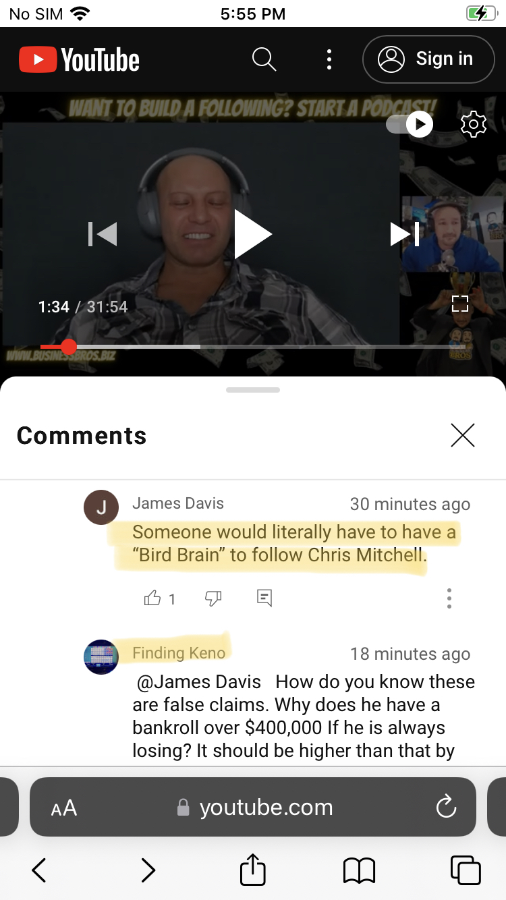Toggle the autoplay switch

click(x=410, y=124)
